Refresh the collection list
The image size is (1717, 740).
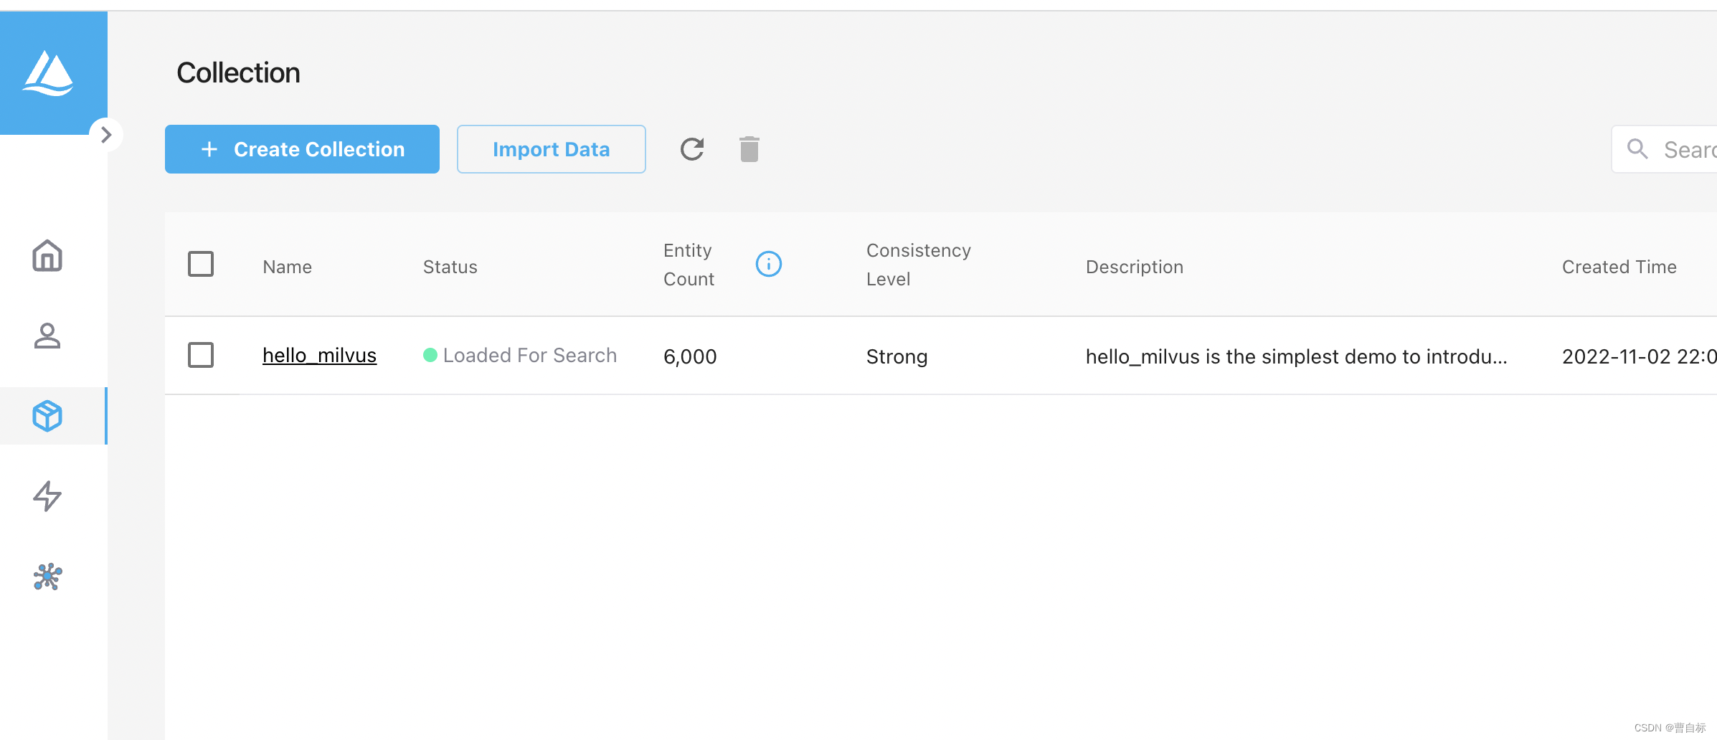pyautogui.click(x=692, y=149)
